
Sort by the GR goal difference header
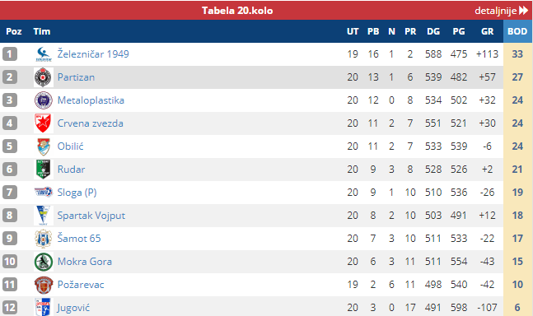(487, 31)
